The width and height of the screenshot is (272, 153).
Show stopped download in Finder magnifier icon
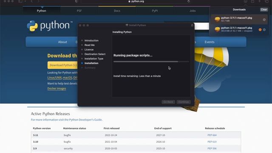click(264, 30)
